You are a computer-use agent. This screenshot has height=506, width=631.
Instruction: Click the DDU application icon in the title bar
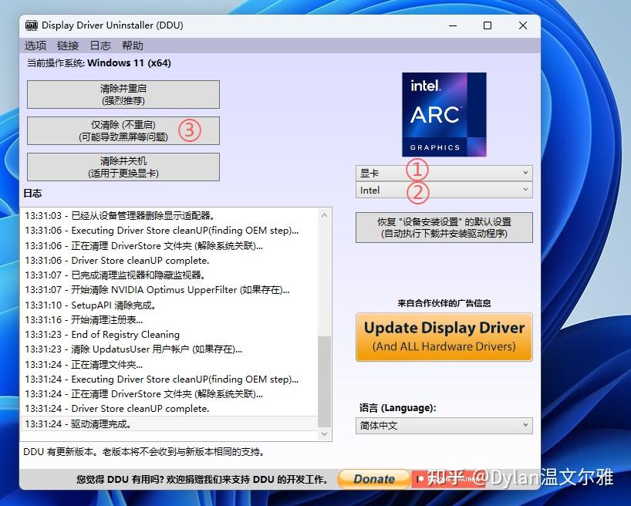(30, 25)
